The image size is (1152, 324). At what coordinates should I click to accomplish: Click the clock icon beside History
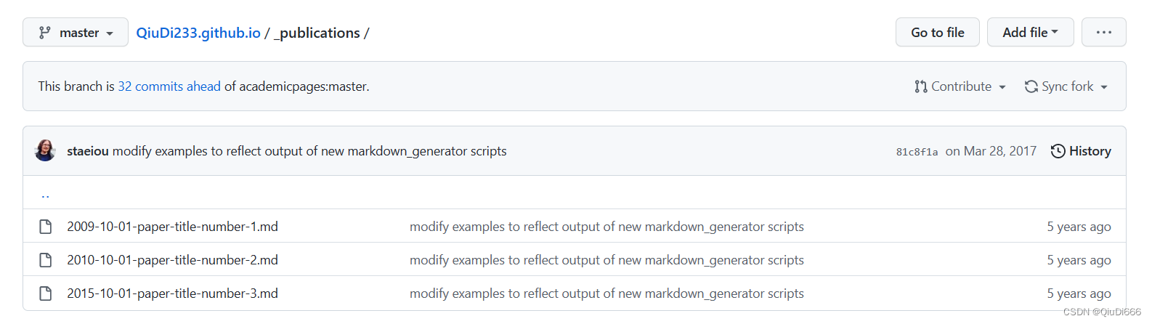(1058, 151)
